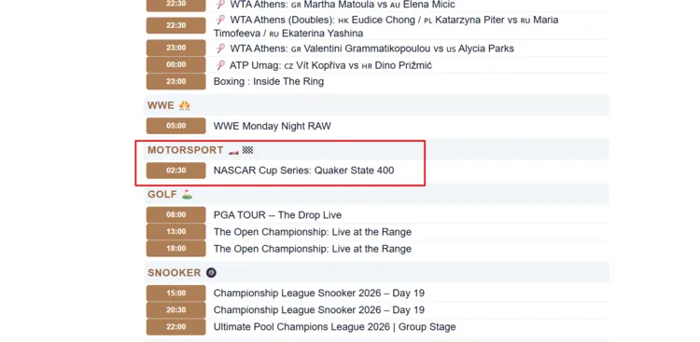Viewport: 700px width, 342px height.
Task: Select the 05:00 WWE time badge
Action: tap(175, 126)
